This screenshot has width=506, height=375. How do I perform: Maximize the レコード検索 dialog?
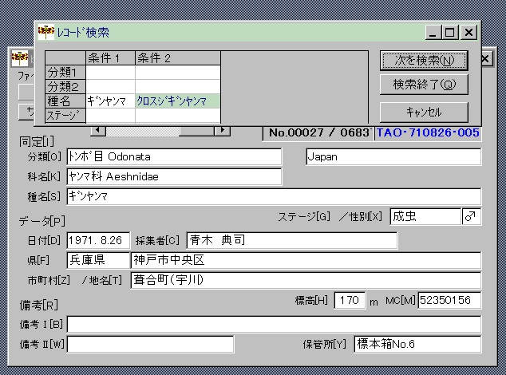pos(451,33)
